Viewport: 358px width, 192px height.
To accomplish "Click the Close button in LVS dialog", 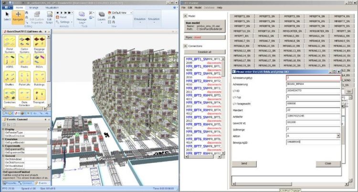I will (x=328, y=164).
